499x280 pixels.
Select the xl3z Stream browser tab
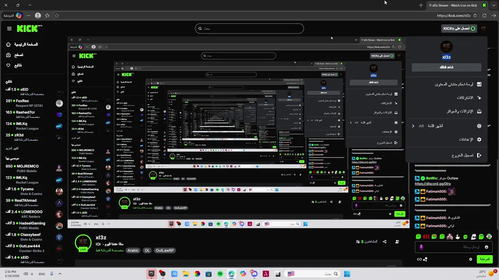pyautogui.click(x=457, y=5)
